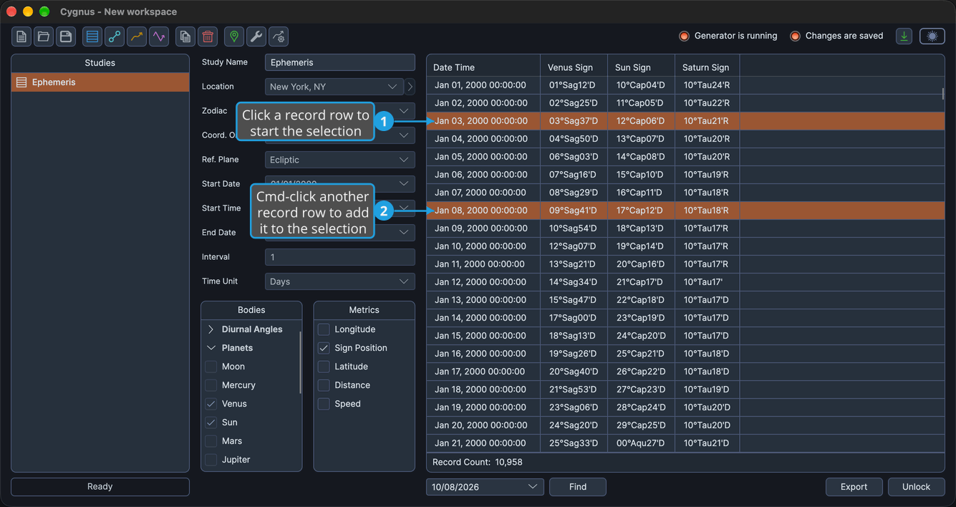The width and height of the screenshot is (956, 507).
Task: Click the 12°Sag07'D Venus cell
Action: [x=574, y=246]
